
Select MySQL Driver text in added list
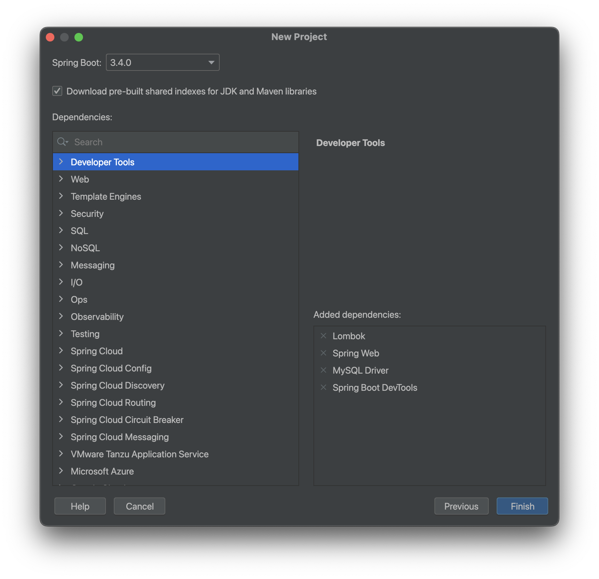[360, 370]
